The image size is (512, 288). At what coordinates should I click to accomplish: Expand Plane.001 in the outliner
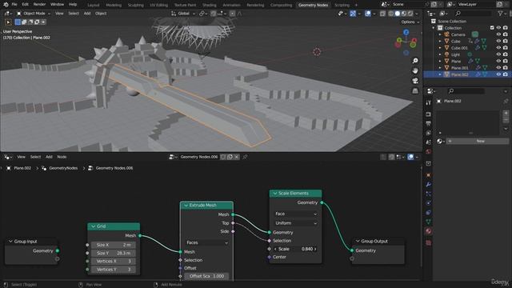[440, 68]
